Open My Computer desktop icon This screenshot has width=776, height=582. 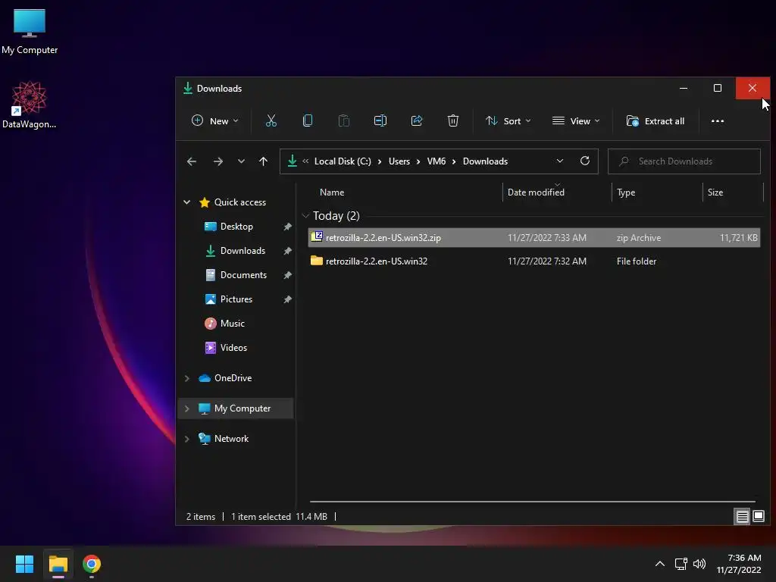pyautogui.click(x=30, y=32)
